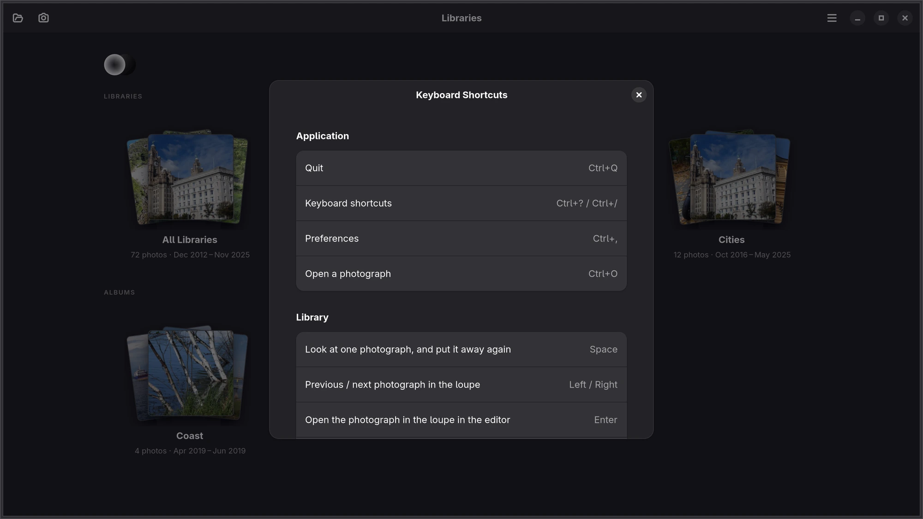This screenshot has height=519, width=923.
Task: Click the Library section heading in the dialog
Action: (x=312, y=317)
